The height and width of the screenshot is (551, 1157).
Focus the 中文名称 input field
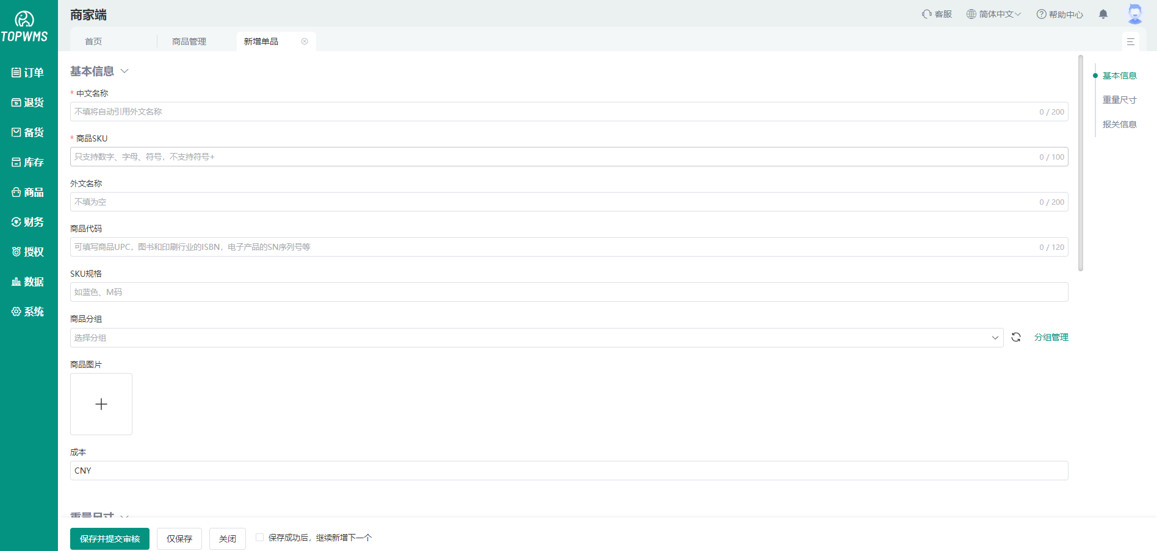(569, 112)
